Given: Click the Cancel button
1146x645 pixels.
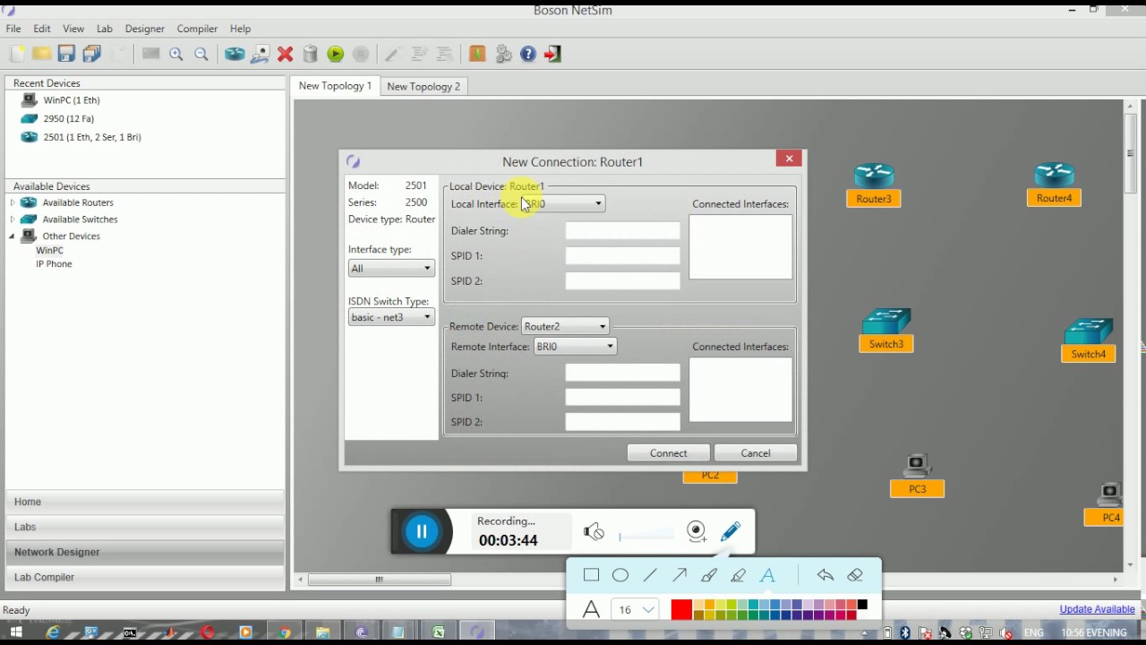Looking at the screenshot, I should (756, 453).
